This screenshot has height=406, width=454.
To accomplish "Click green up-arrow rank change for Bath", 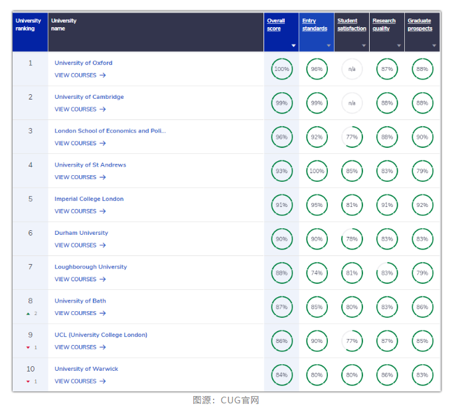I will click(x=28, y=313).
